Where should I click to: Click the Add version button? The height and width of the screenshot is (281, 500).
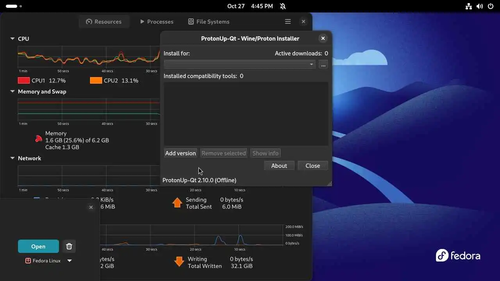pos(180,153)
